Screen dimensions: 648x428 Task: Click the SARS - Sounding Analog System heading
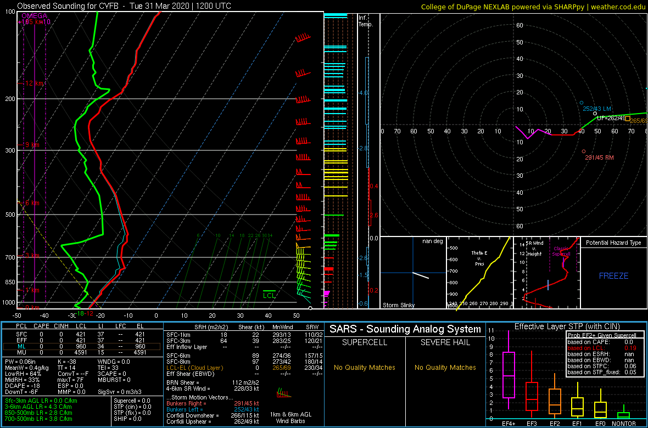[405, 329]
